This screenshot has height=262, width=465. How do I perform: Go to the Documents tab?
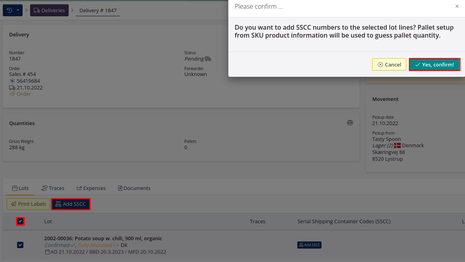coord(134,188)
